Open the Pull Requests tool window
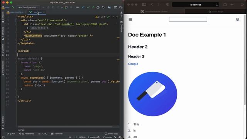The width and height of the screenshot is (247, 139). pos(3,68)
